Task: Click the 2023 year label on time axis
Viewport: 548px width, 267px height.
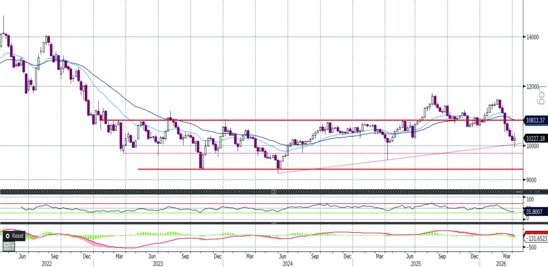Action: click(x=158, y=263)
